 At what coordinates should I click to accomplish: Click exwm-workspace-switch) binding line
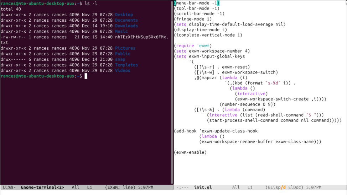click(x=236, y=72)
